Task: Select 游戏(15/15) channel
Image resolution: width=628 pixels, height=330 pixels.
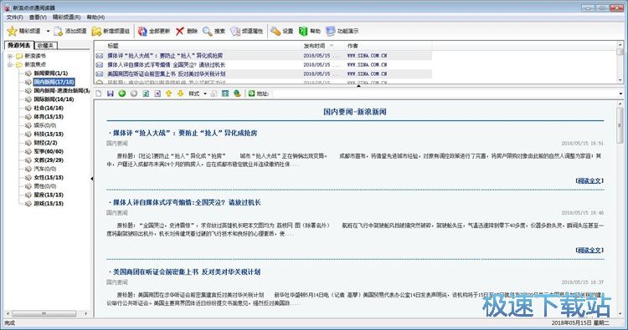Action: click(x=49, y=204)
